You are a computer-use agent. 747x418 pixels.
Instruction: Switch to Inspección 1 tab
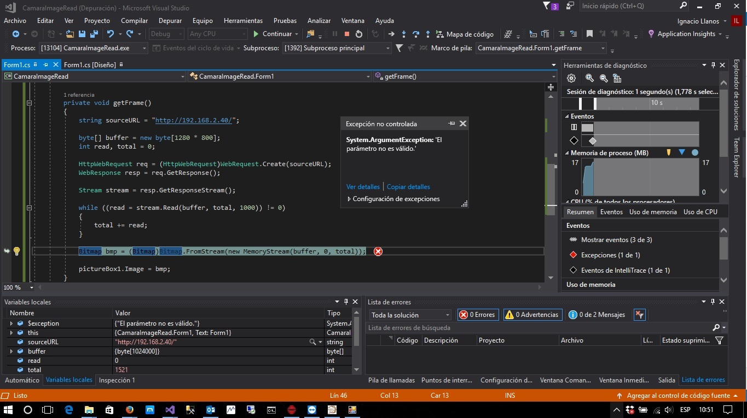[117, 380]
